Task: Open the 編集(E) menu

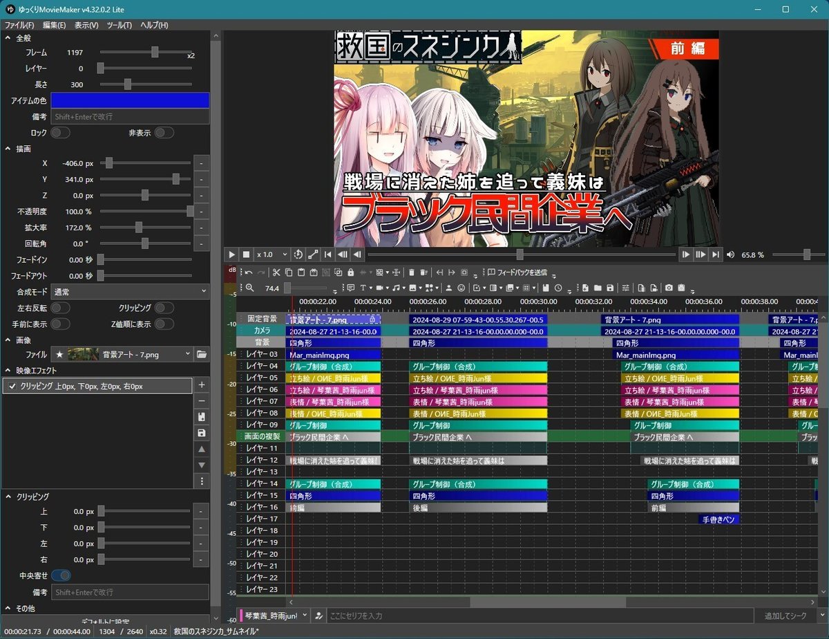Action: pos(55,25)
